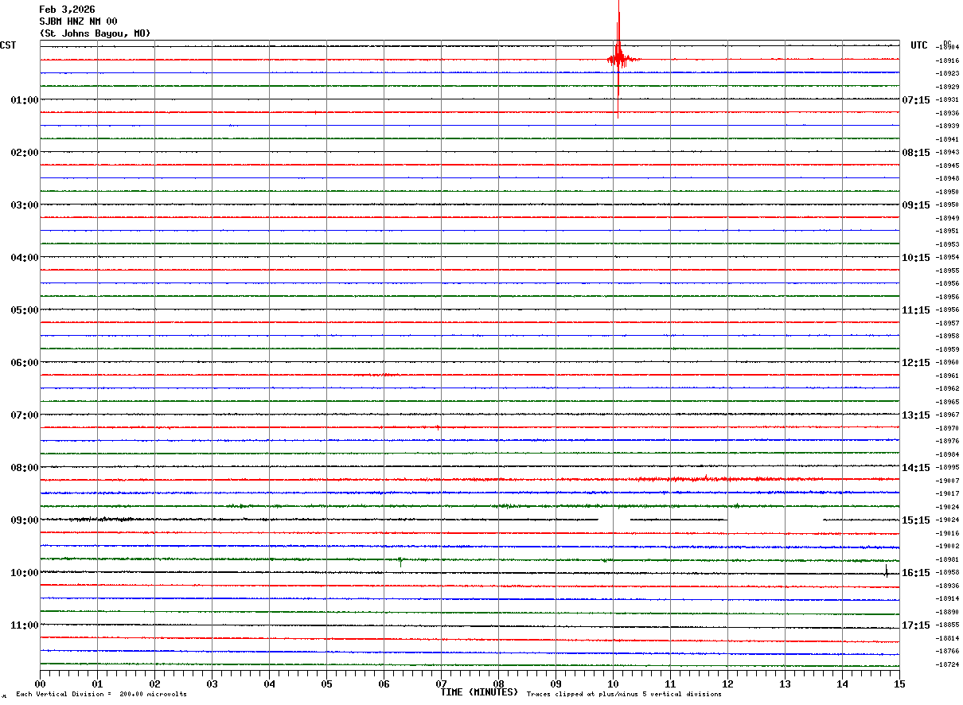Click the -18904 DC offset value
This screenshot has height=705, width=963.
tap(948, 47)
